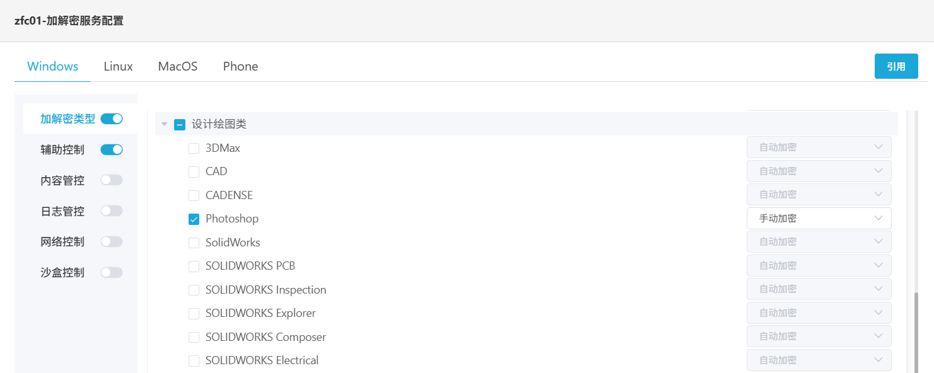Enable the 网络控制 toggle
This screenshot has width=934, height=373.
click(x=112, y=241)
